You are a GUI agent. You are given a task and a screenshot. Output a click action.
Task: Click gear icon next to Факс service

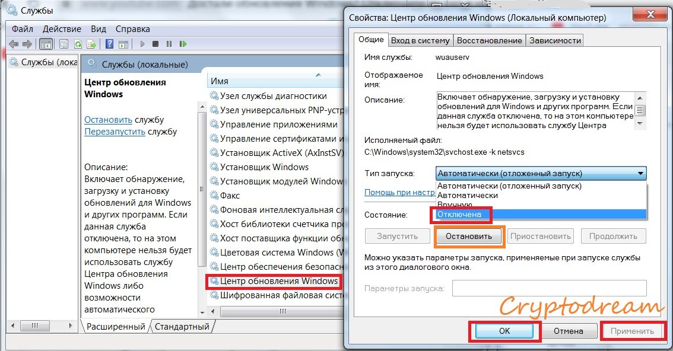214,196
